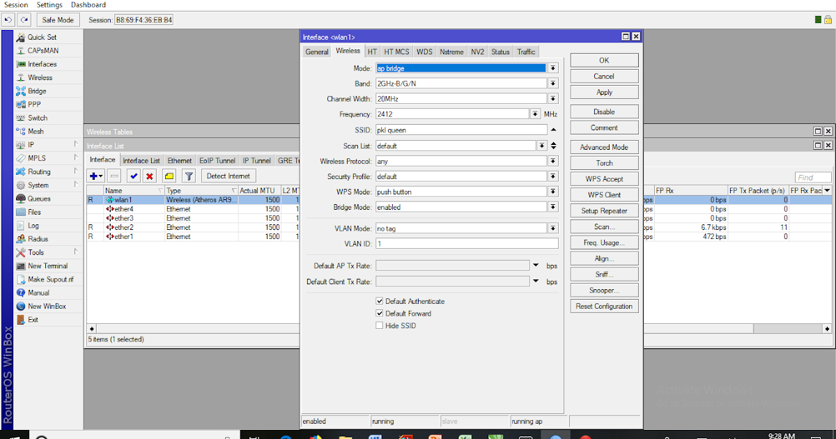Image resolution: width=836 pixels, height=439 pixels.
Task: Open the Channel Width dropdown arrow
Action: point(553,99)
